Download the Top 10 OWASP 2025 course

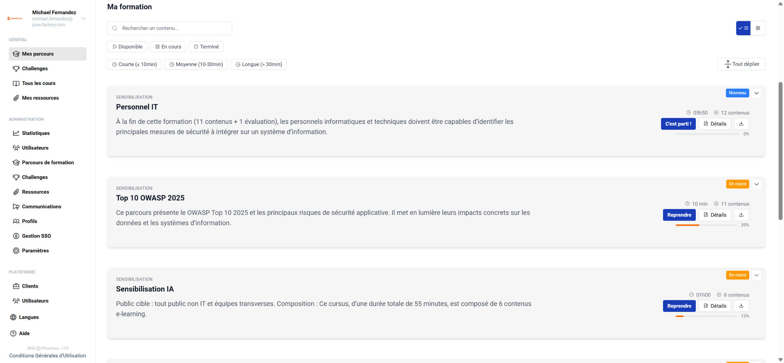tap(741, 215)
